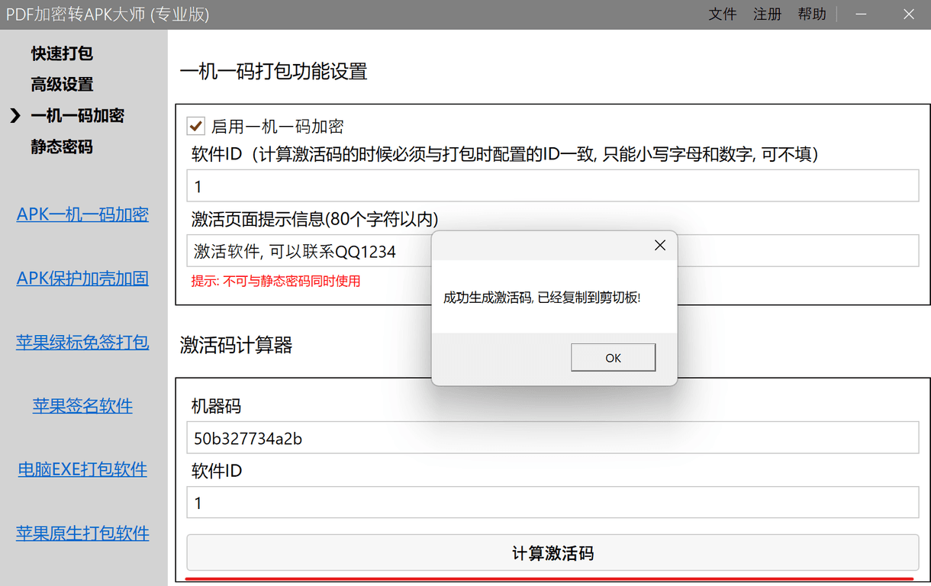
Task: Click the 软件ID input under 激活码计算器
Action: pos(553,503)
